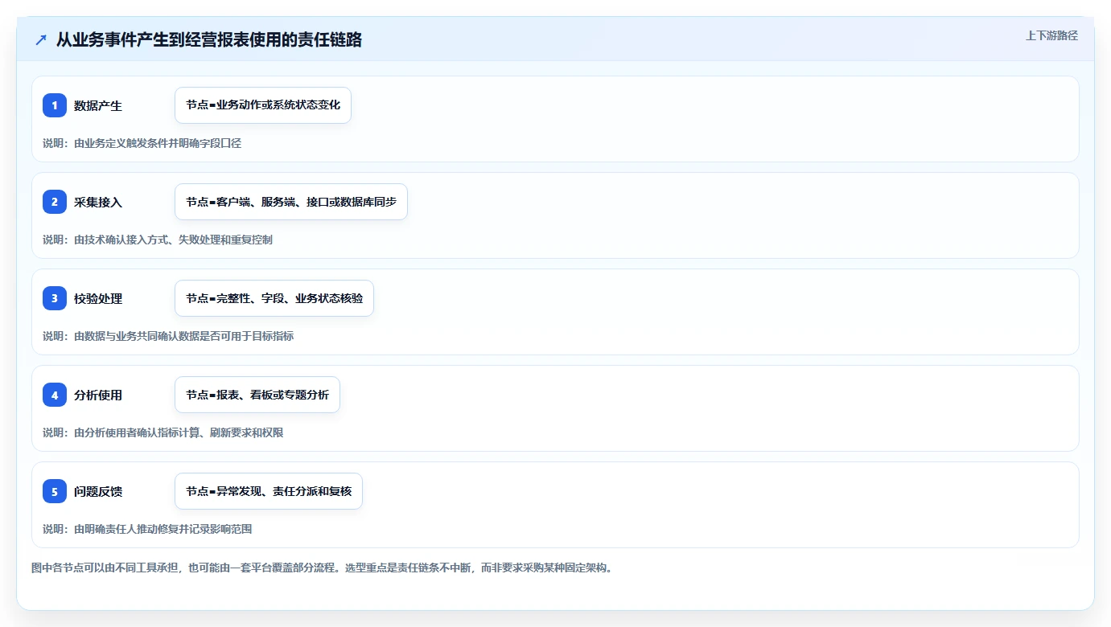Select the 分析使用 step label
1111x627 pixels.
[x=98, y=395]
